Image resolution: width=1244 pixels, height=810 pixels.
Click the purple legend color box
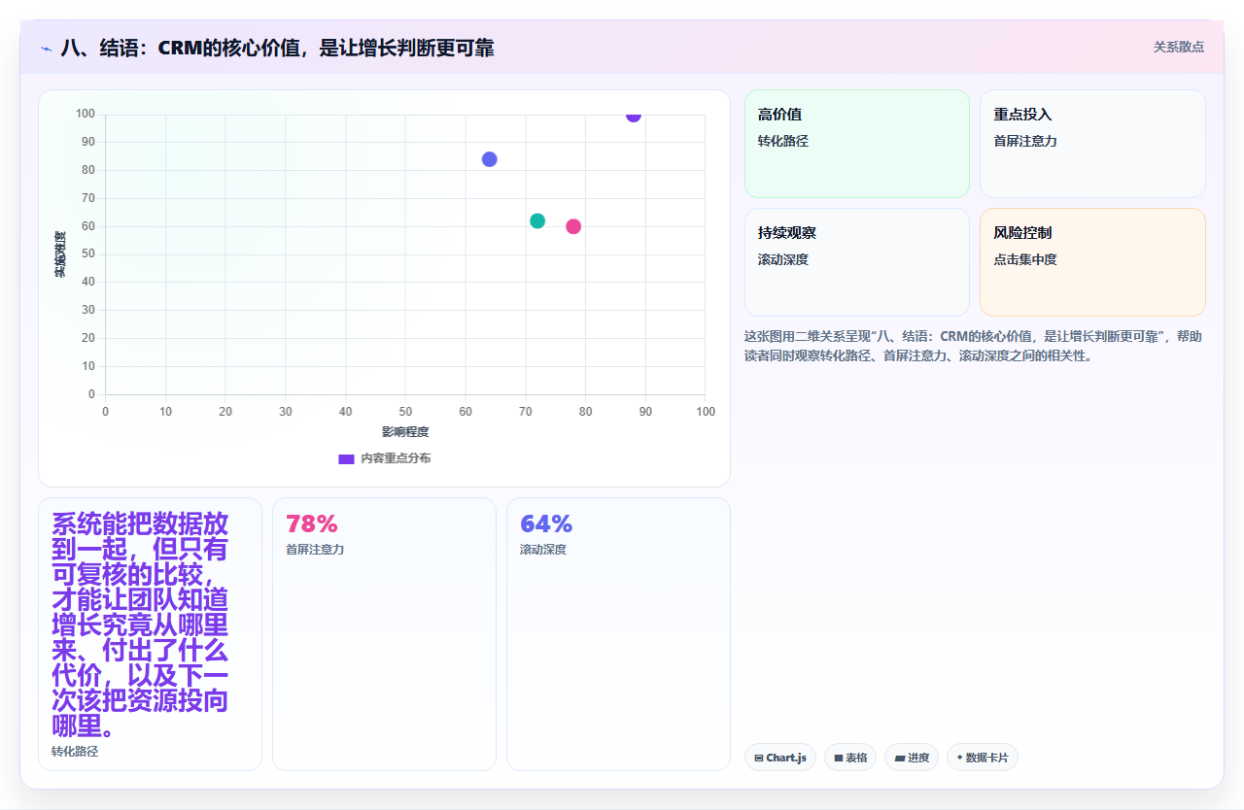click(346, 458)
